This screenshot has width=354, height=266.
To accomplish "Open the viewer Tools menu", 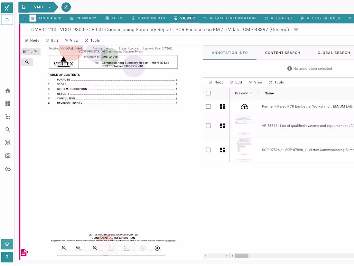I will click(x=92, y=41).
